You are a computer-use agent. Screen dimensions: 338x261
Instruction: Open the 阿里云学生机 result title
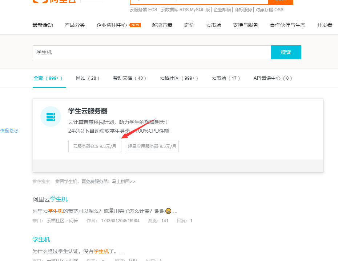(50, 199)
